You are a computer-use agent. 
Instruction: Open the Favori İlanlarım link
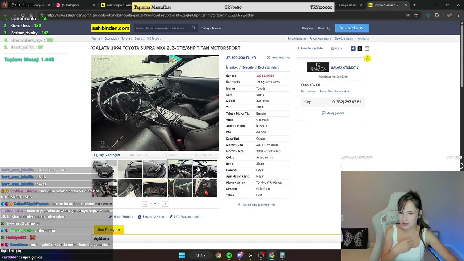tap(297, 38)
